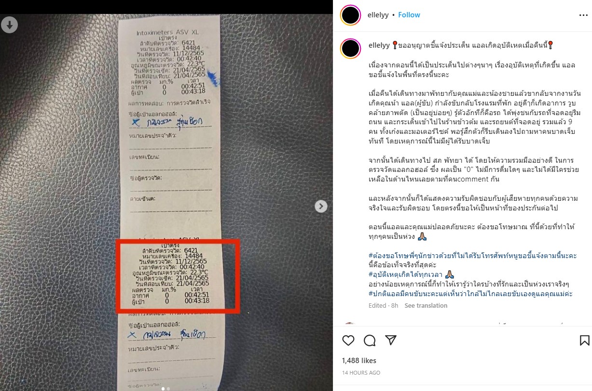Share post via paper plane icon
The width and height of the screenshot is (592, 391).
click(391, 340)
